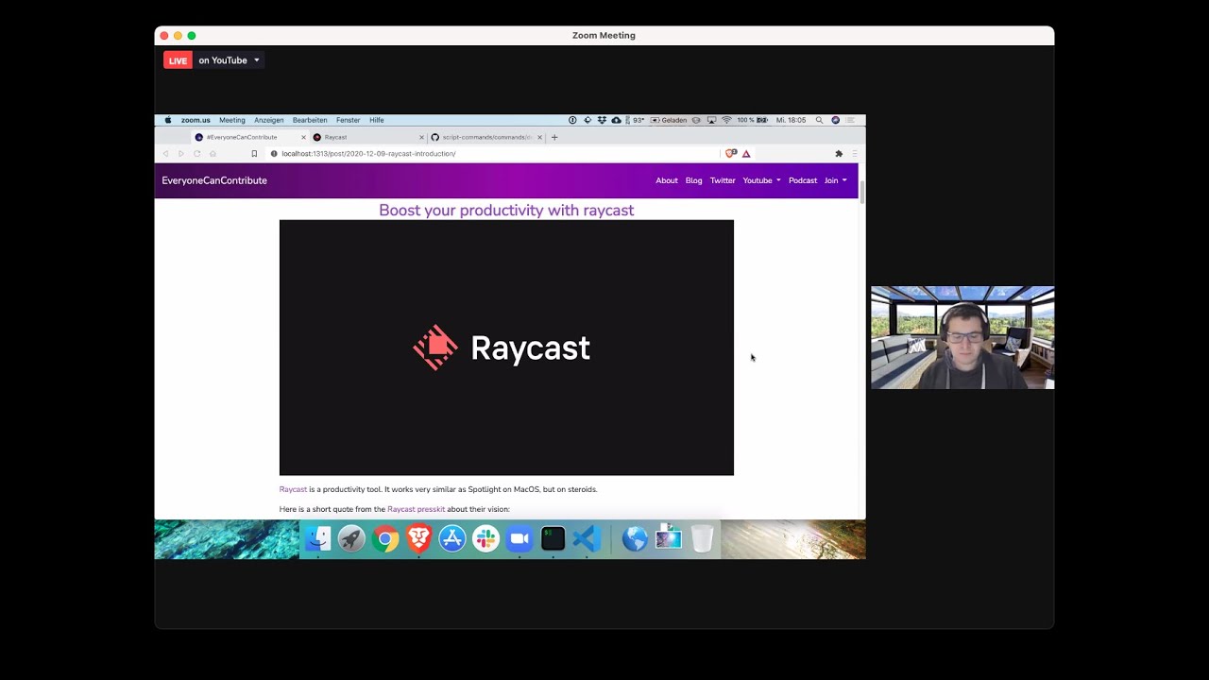Open Visual Studio Code from the Dock

587,539
